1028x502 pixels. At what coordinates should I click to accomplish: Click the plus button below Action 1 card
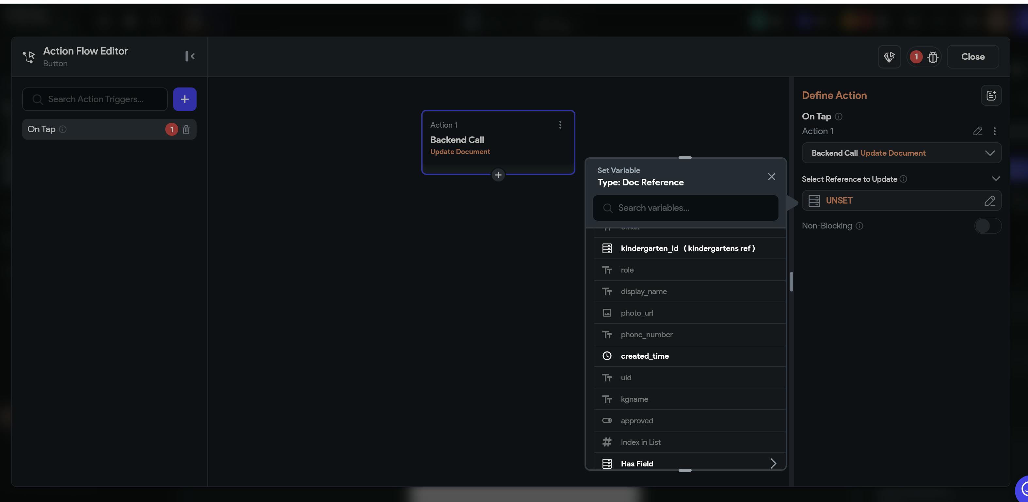[498, 175]
